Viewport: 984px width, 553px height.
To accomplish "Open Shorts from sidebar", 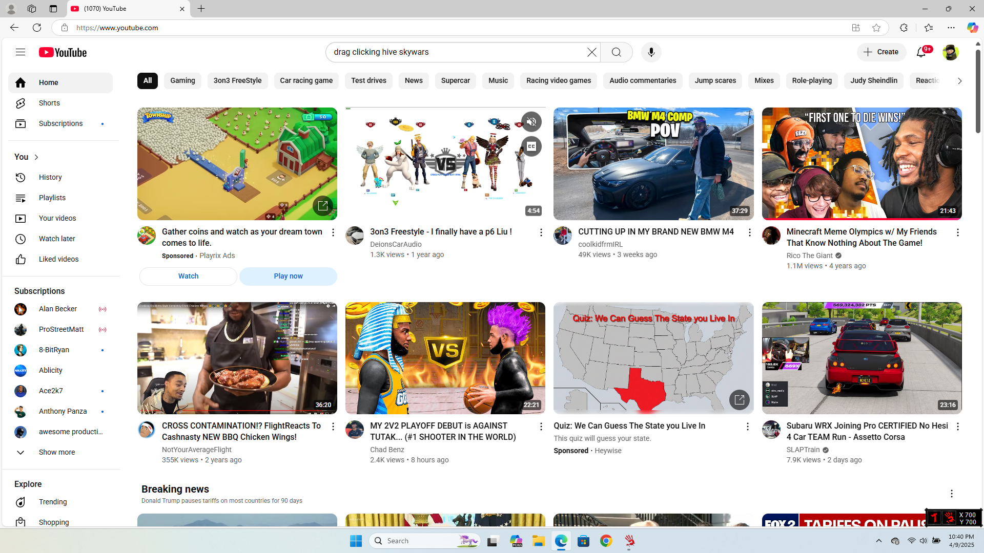I will click(60, 103).
